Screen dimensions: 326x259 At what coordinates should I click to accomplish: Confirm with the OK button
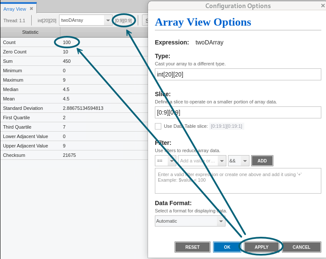point(227,247)
